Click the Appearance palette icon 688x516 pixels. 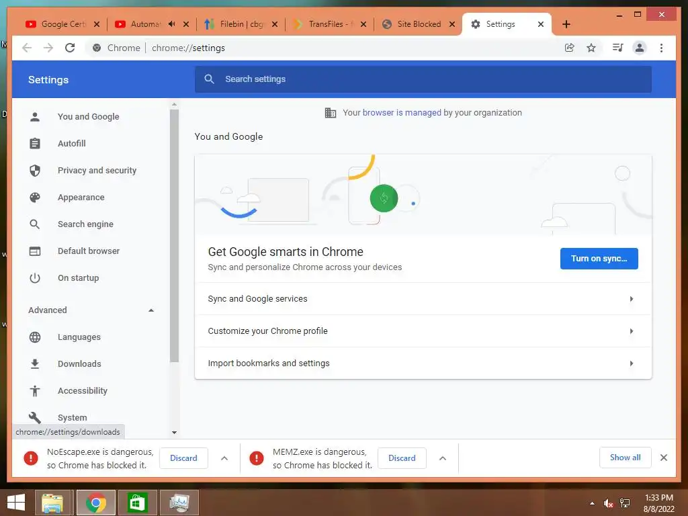click(x=35, y=198)
